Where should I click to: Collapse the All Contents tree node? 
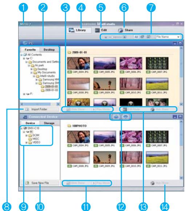coord(21,55)
